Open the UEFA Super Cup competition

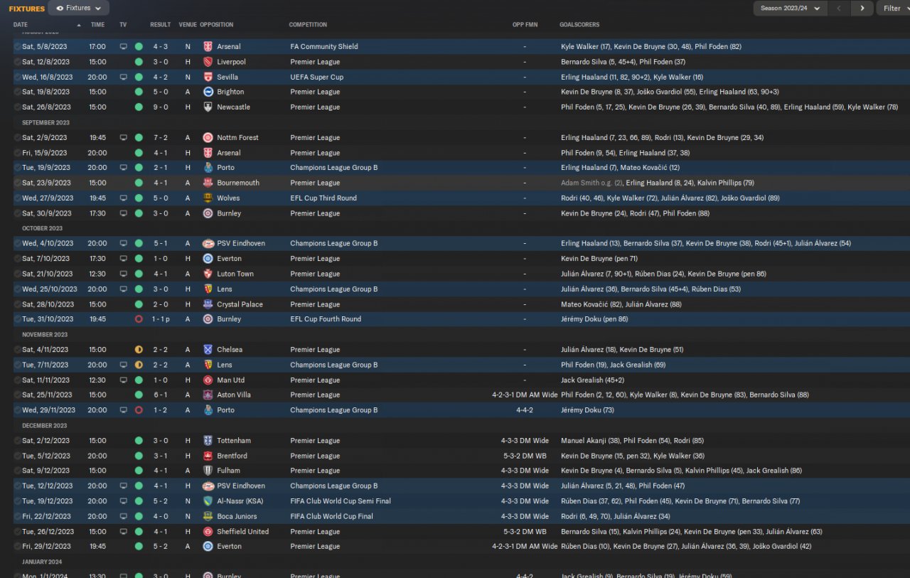point(317,77)
